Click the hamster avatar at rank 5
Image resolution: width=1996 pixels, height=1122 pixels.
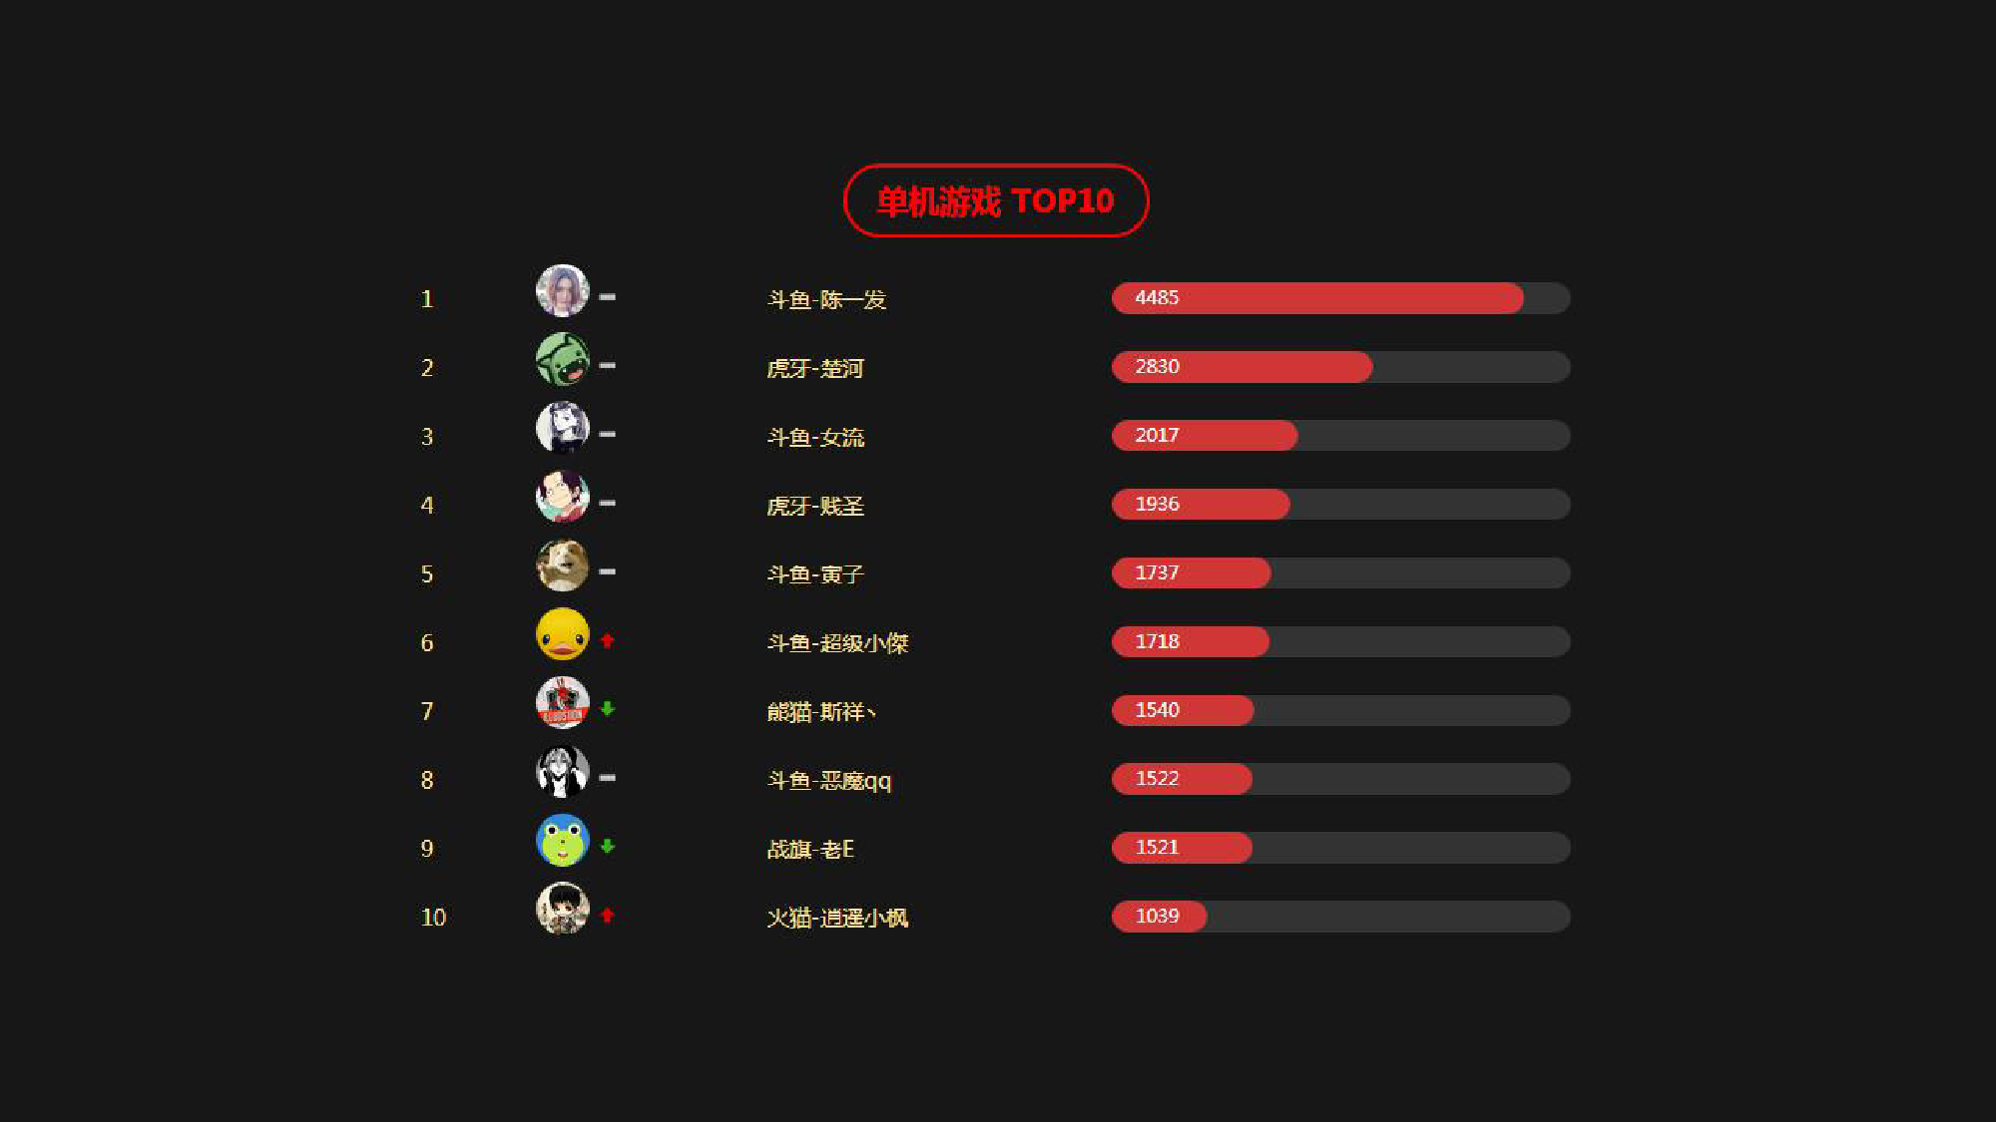tap(563, 565)
